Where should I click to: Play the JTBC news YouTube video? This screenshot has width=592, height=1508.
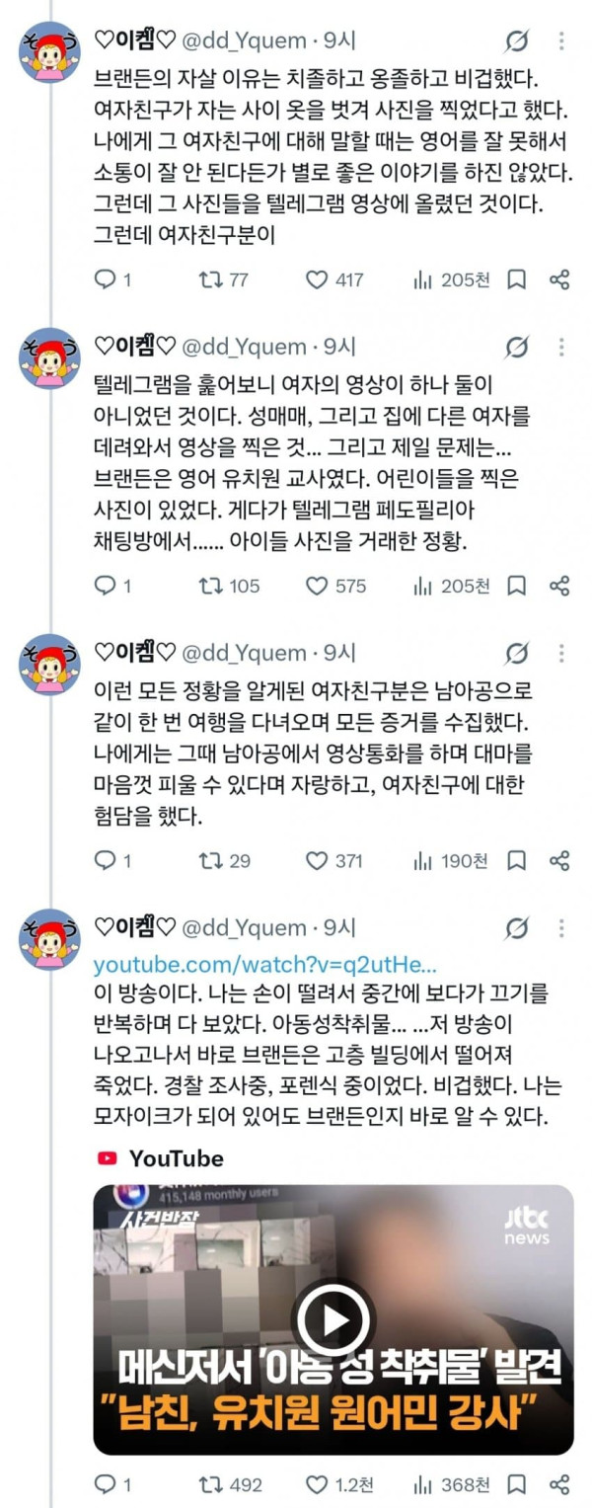click(x=333, y=1319)
